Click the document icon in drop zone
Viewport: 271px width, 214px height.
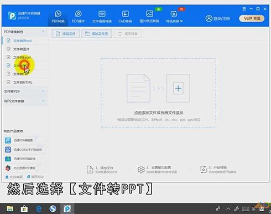138,88
